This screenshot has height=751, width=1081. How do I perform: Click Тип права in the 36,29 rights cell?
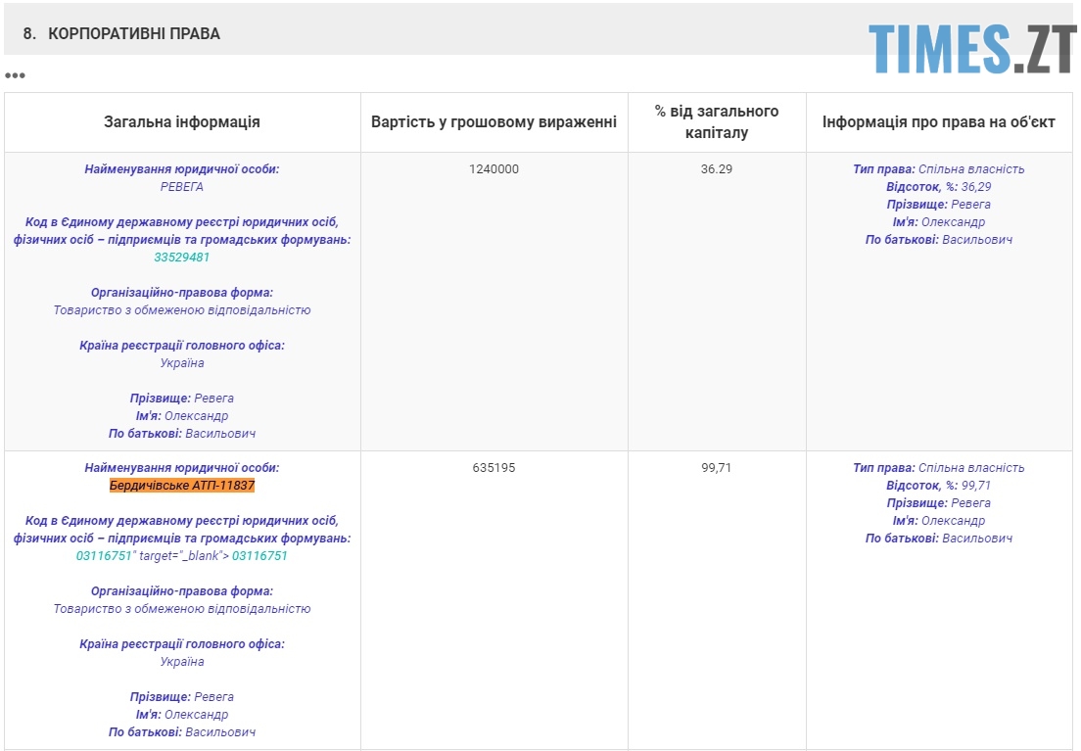coord(883,169)
